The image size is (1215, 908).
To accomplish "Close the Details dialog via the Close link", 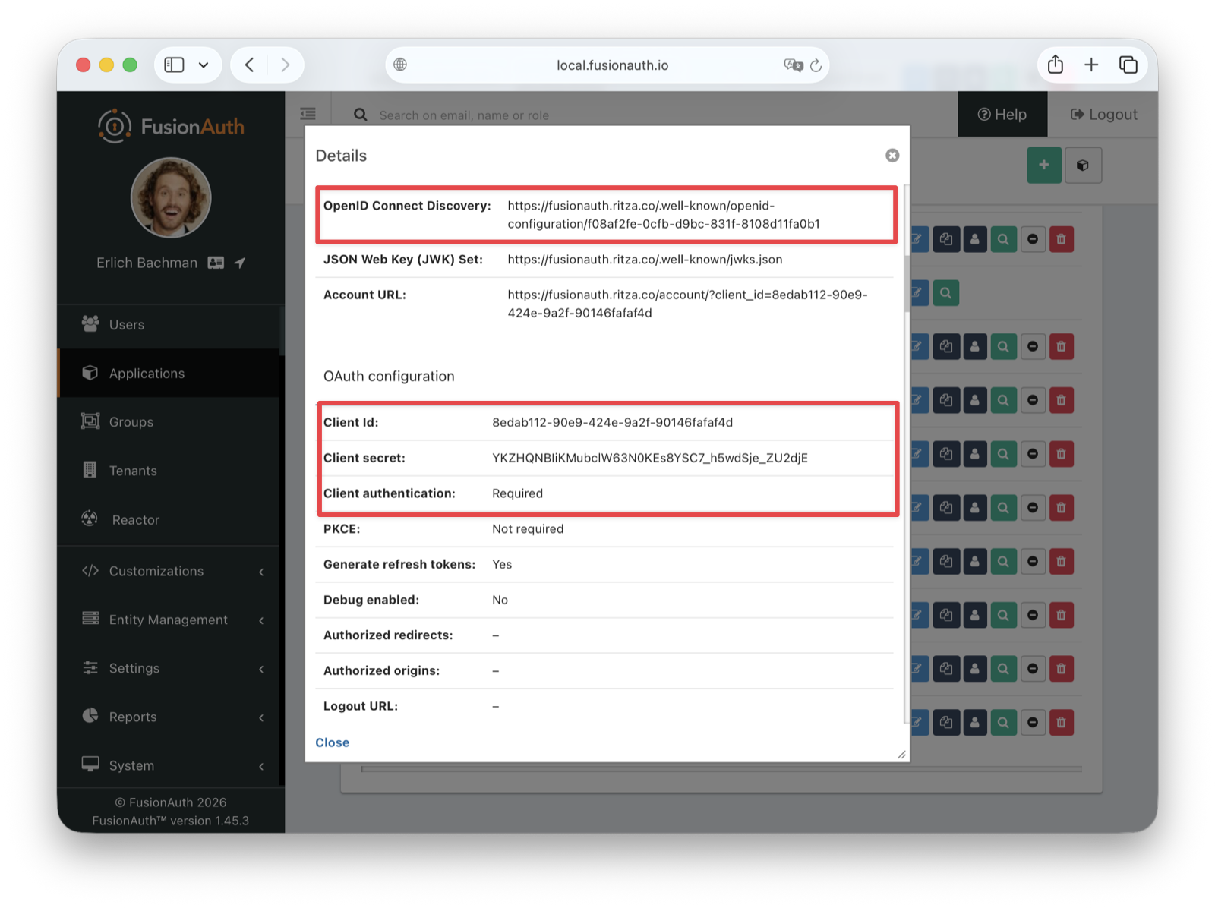I will click(x=332, y=742).
